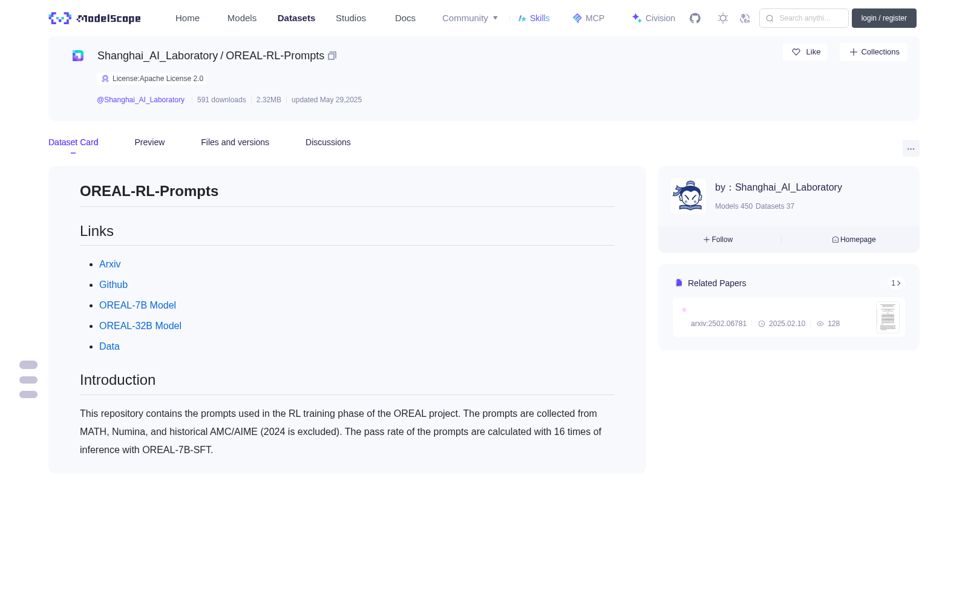Open the GitHub icon link

coord(695,18)
